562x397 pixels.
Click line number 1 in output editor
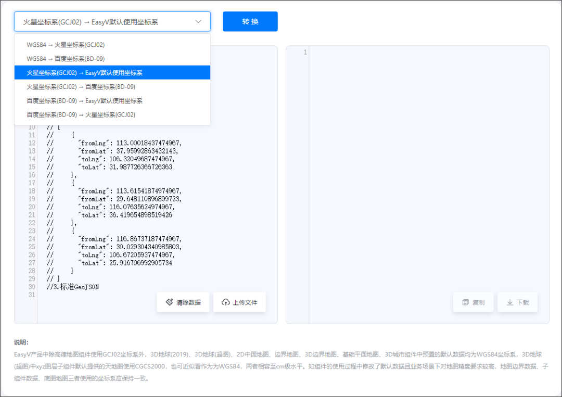click(305, 53)
